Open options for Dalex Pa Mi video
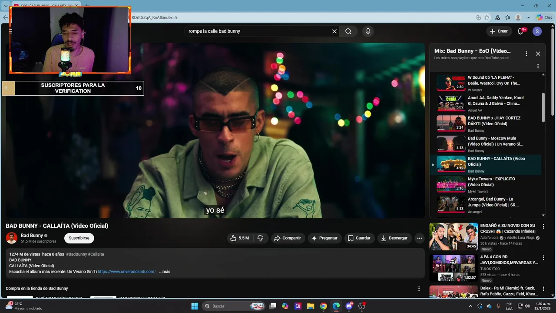Image resolution: width=556 pixels, height=313 pixels. [543, 289]
